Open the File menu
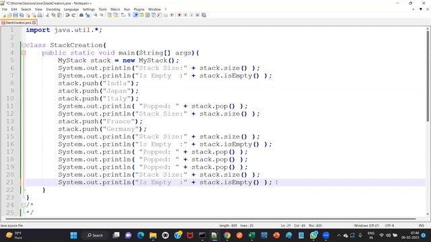The width and height of the screenshot is (431, 242). pos(5,9)
